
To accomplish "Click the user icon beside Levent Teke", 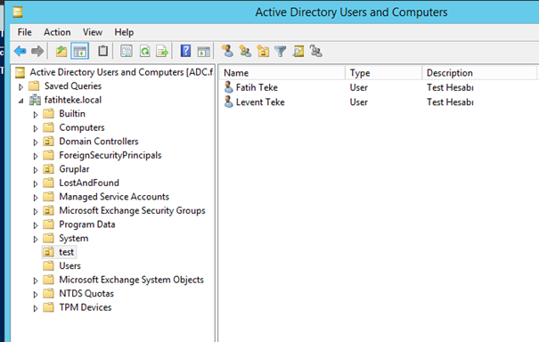I will click(229, 102).
